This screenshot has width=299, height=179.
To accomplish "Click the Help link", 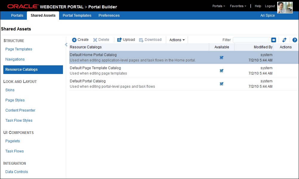I will [258, 6].
